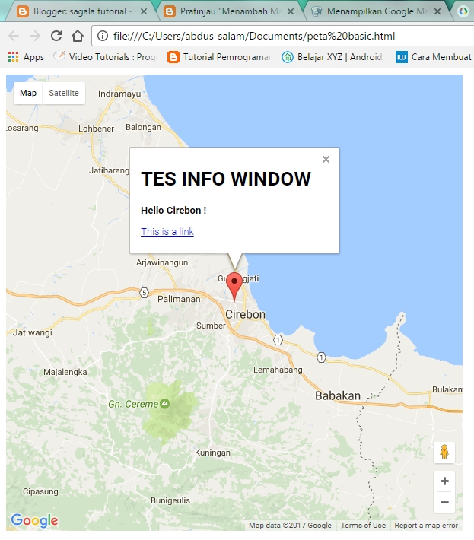Report a map error
474x540 pixels.
coord(426,526)
